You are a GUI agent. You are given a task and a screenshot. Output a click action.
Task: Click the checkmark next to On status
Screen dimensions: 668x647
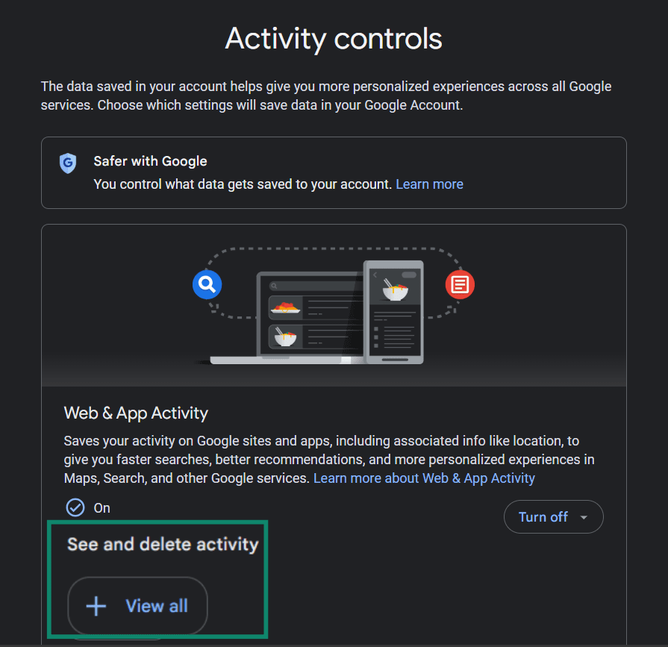click(x=75, y=507)
